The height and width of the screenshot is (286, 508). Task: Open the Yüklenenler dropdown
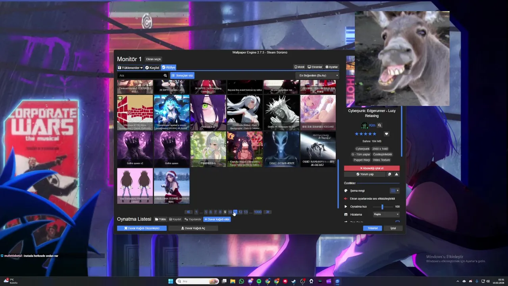[130, 68]
